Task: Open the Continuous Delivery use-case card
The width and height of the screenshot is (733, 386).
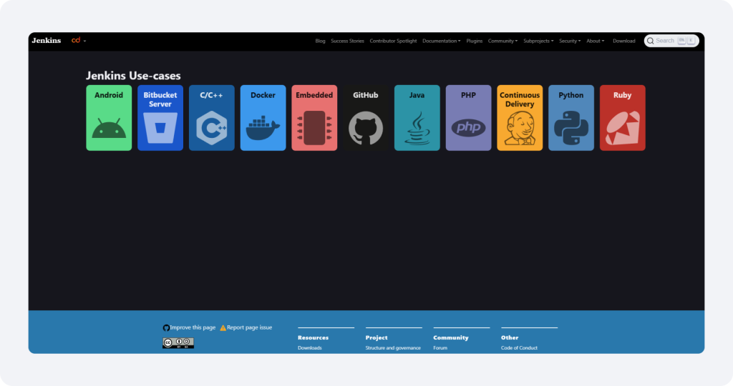Action: tap(520, 118)
